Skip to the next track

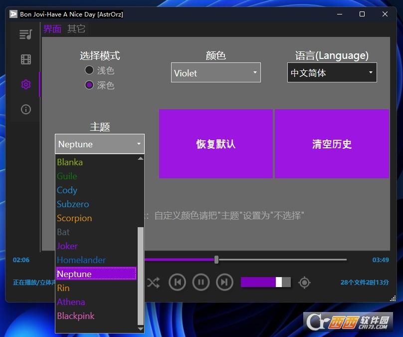[x=224, y=282]
